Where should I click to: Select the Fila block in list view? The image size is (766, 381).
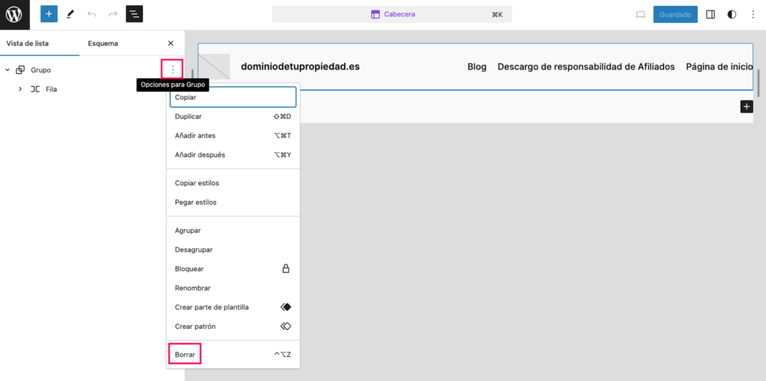point(52,90)
